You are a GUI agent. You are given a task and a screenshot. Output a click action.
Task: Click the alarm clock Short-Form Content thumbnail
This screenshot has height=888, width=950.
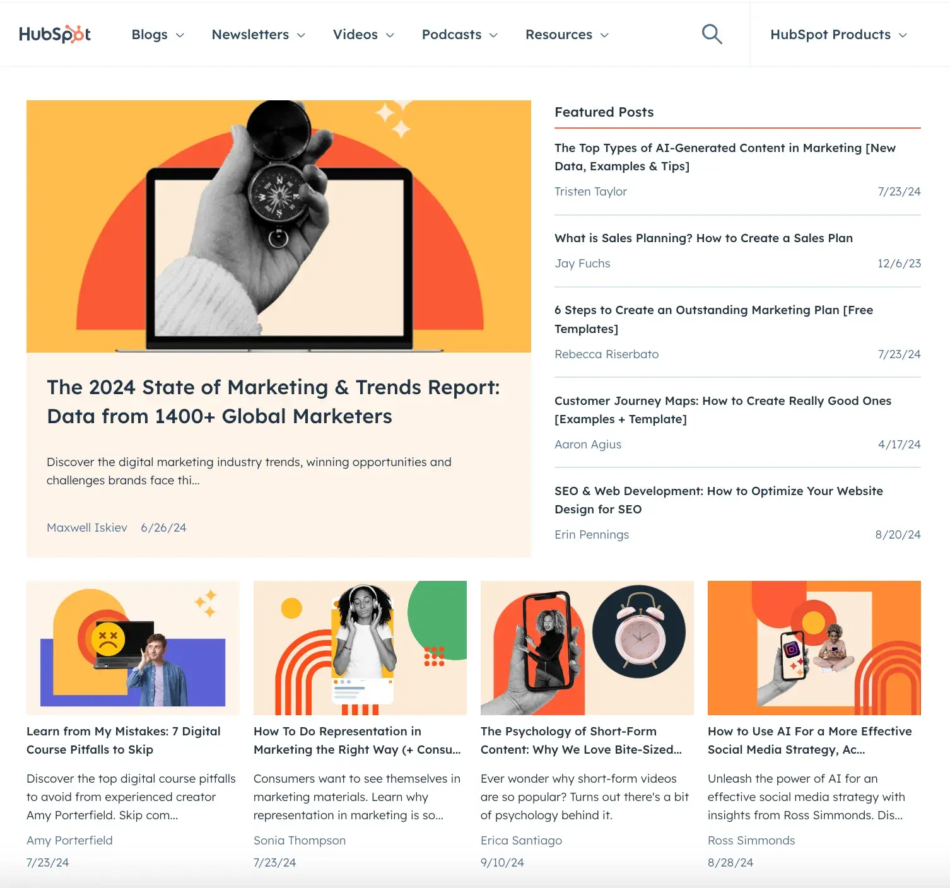click(587, 648)
